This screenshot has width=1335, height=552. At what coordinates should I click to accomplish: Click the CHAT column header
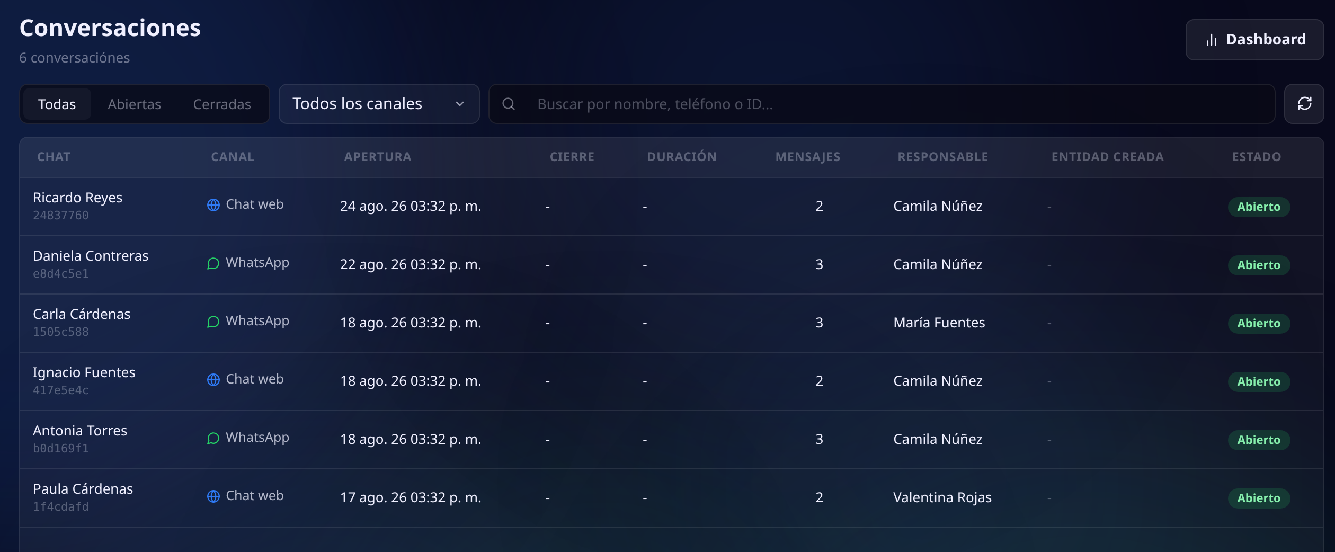pyautogui.click(x=54, y=157)
